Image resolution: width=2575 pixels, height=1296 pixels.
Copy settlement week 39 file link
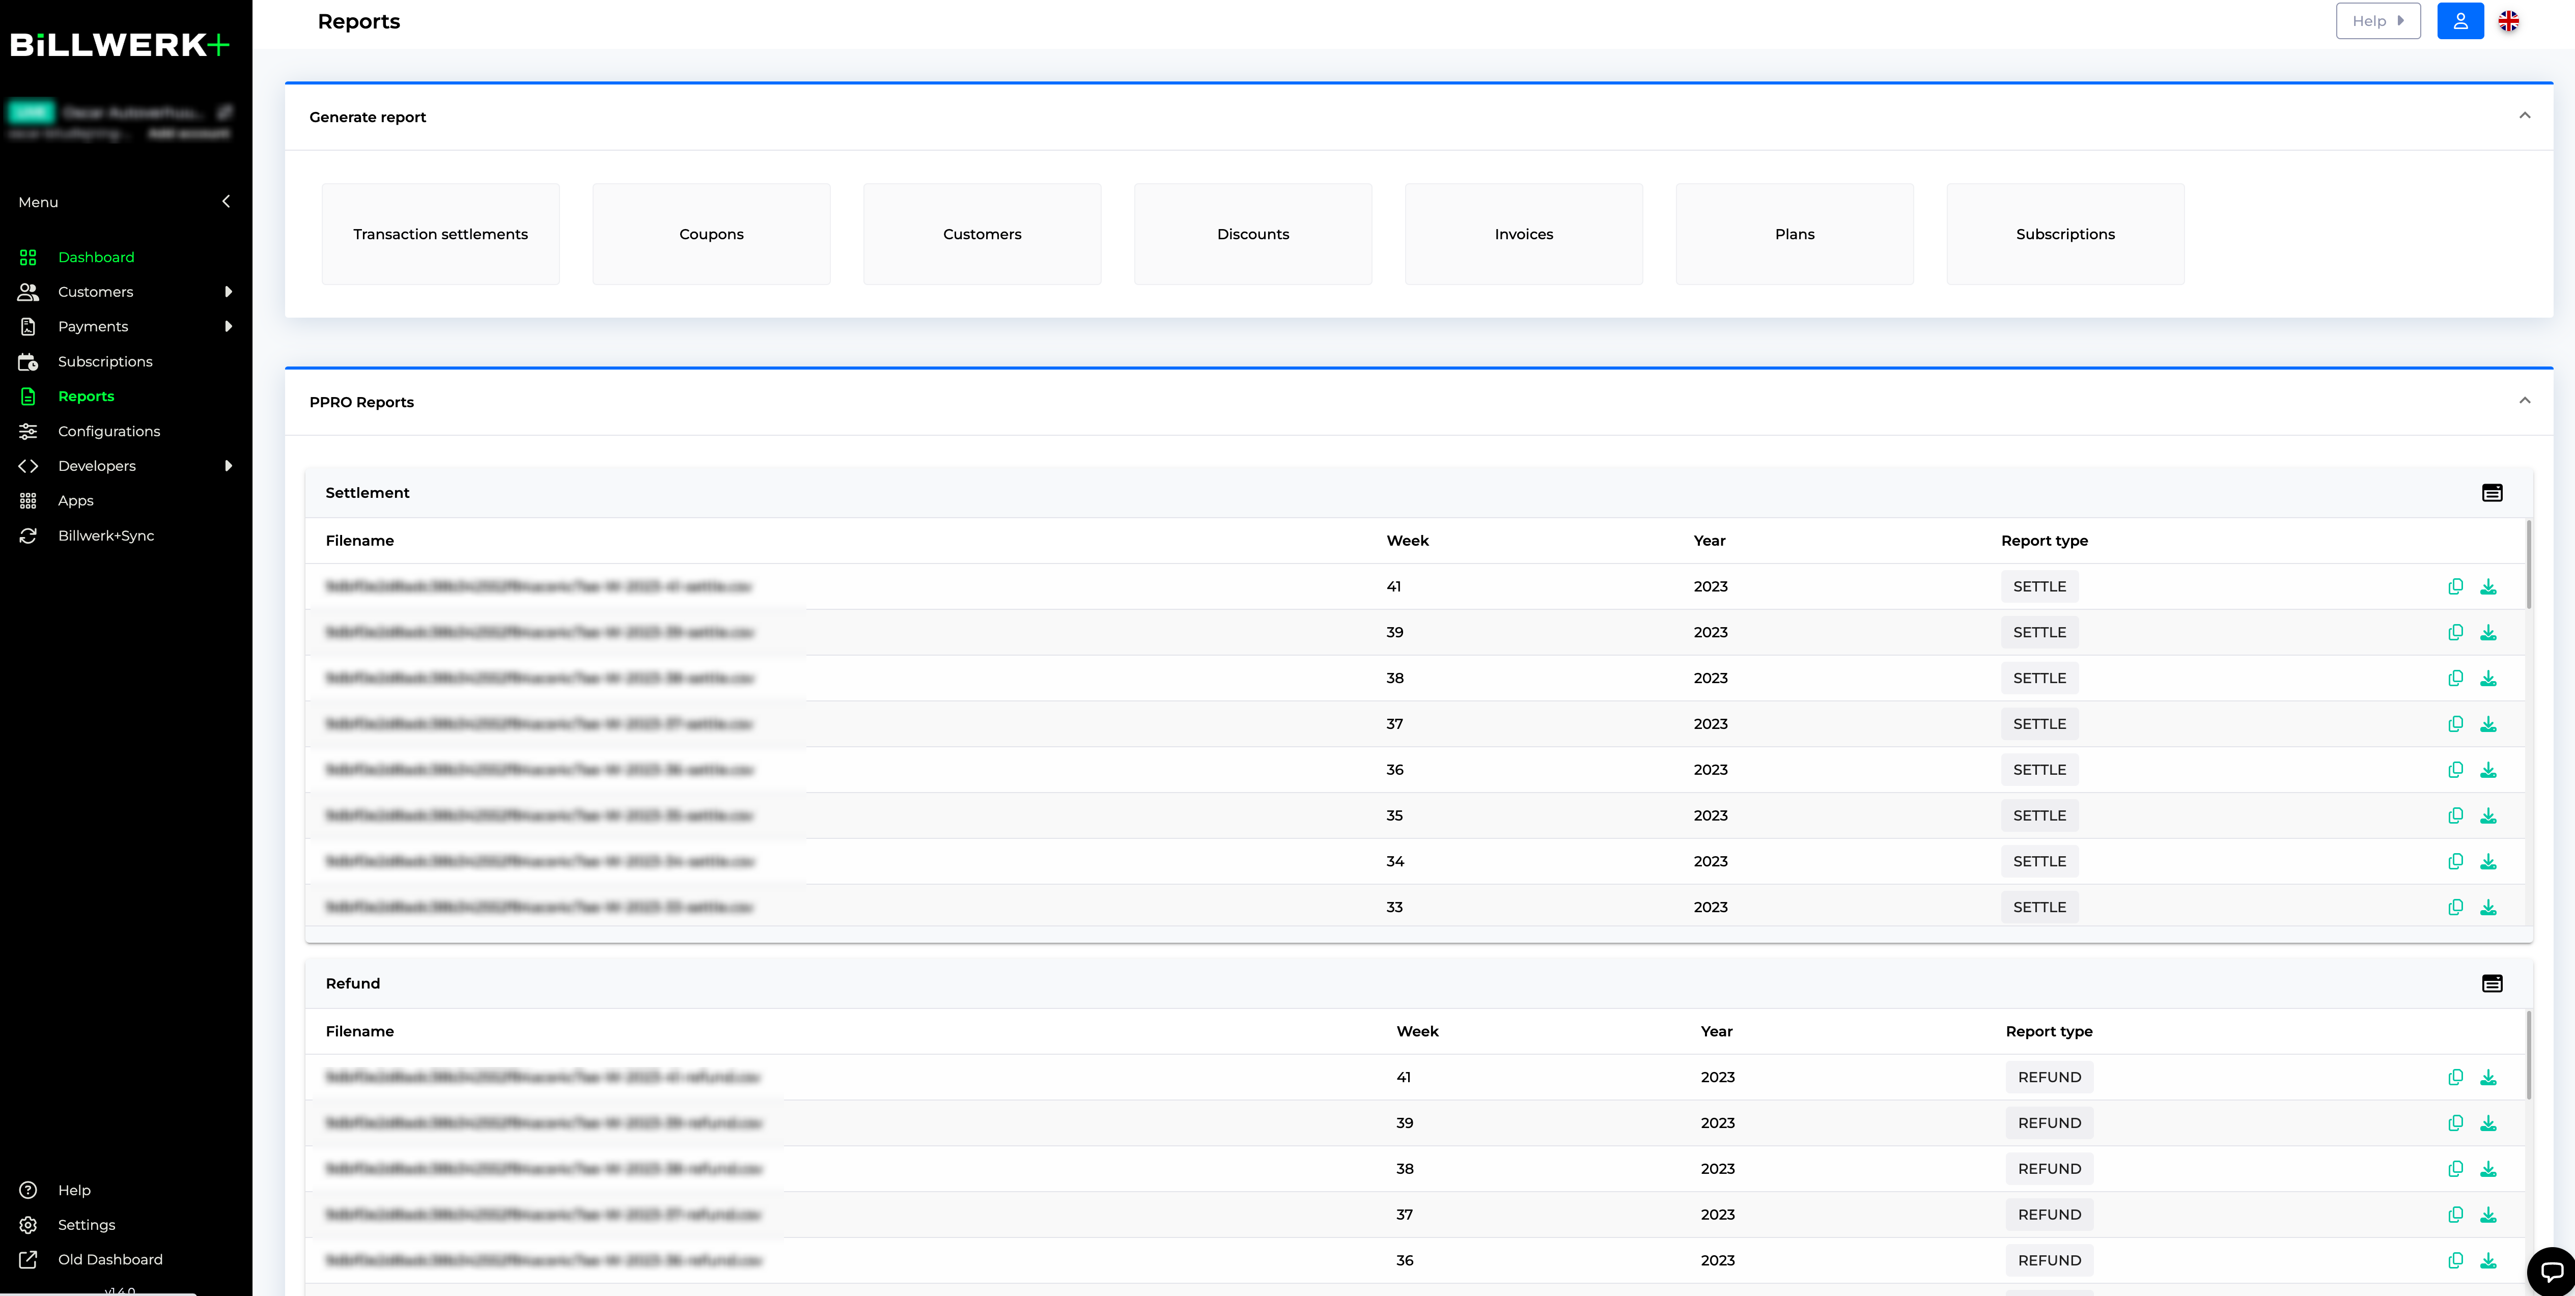(2455, 633)
